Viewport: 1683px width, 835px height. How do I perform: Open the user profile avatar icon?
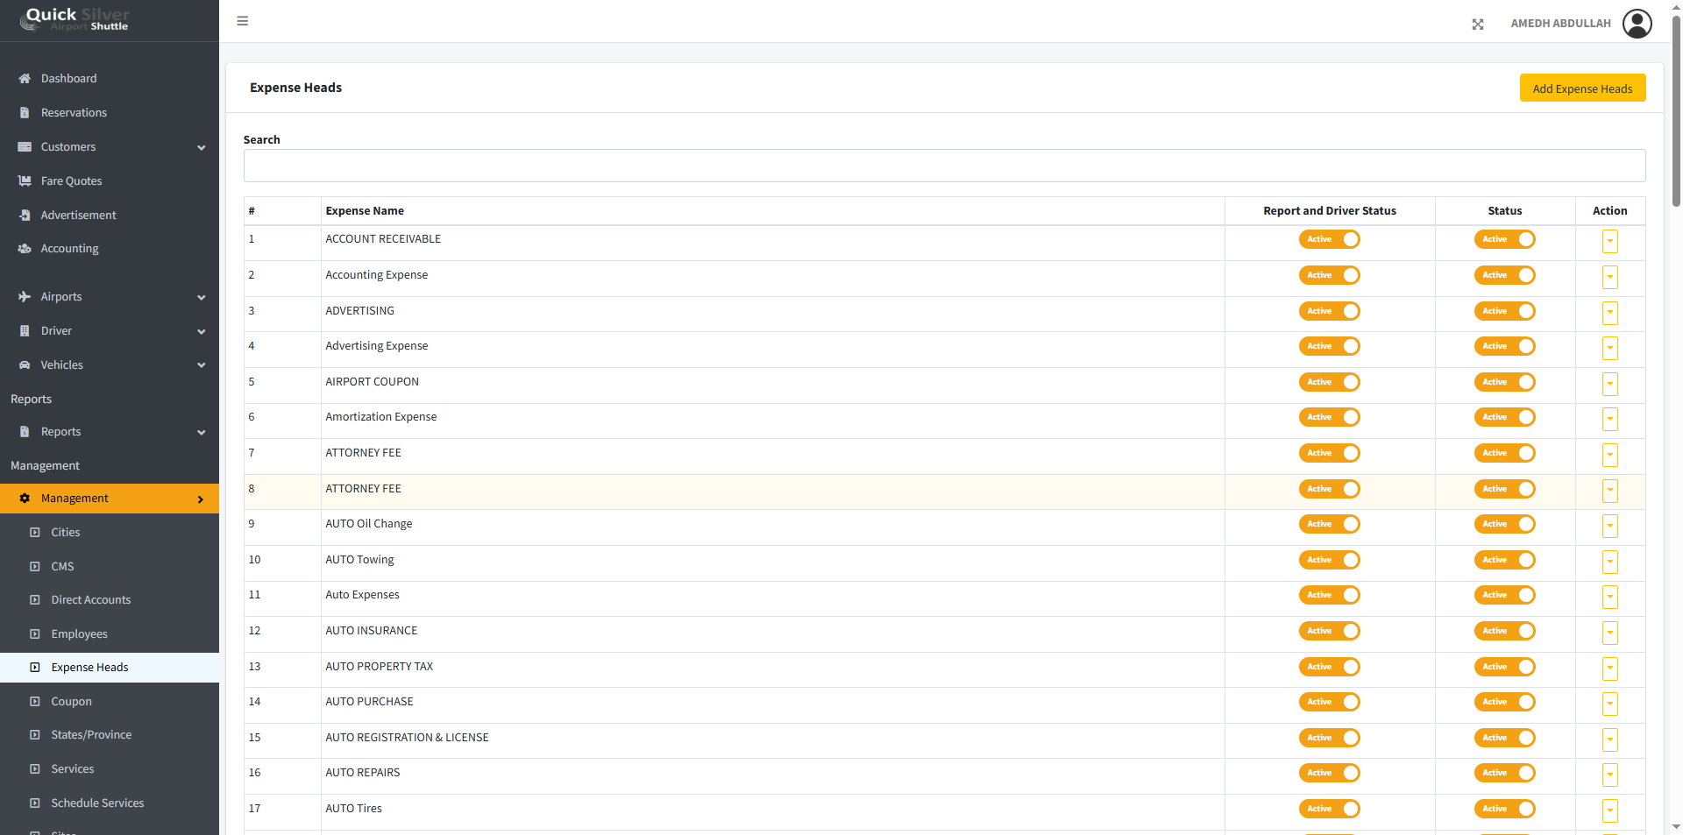(x=1637, y=24)
